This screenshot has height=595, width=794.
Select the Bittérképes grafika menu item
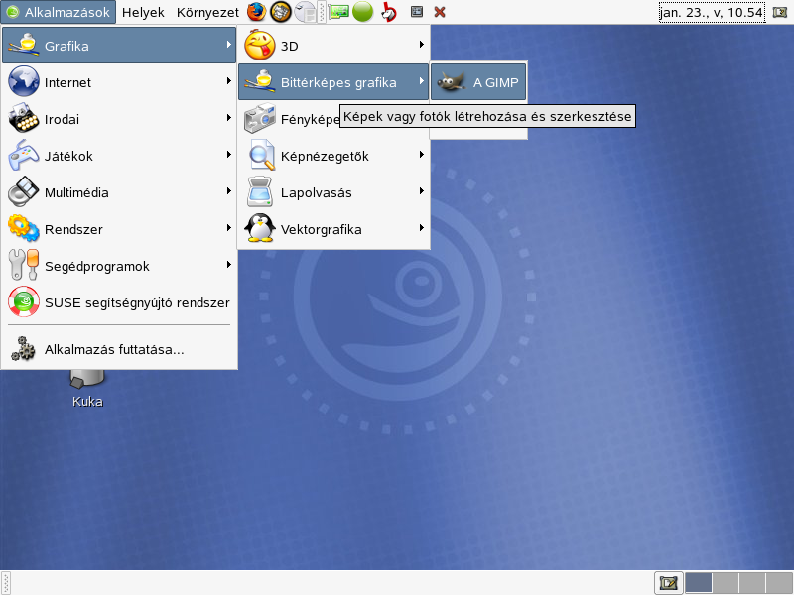[x=333, y=82]
